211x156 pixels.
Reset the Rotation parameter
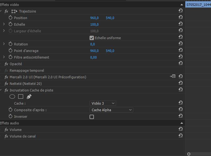tap(180, 44)
